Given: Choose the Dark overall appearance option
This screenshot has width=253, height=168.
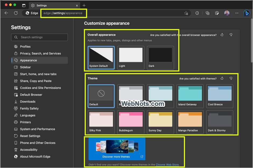Looking at the screenshot, I should [x=160, y=58].
